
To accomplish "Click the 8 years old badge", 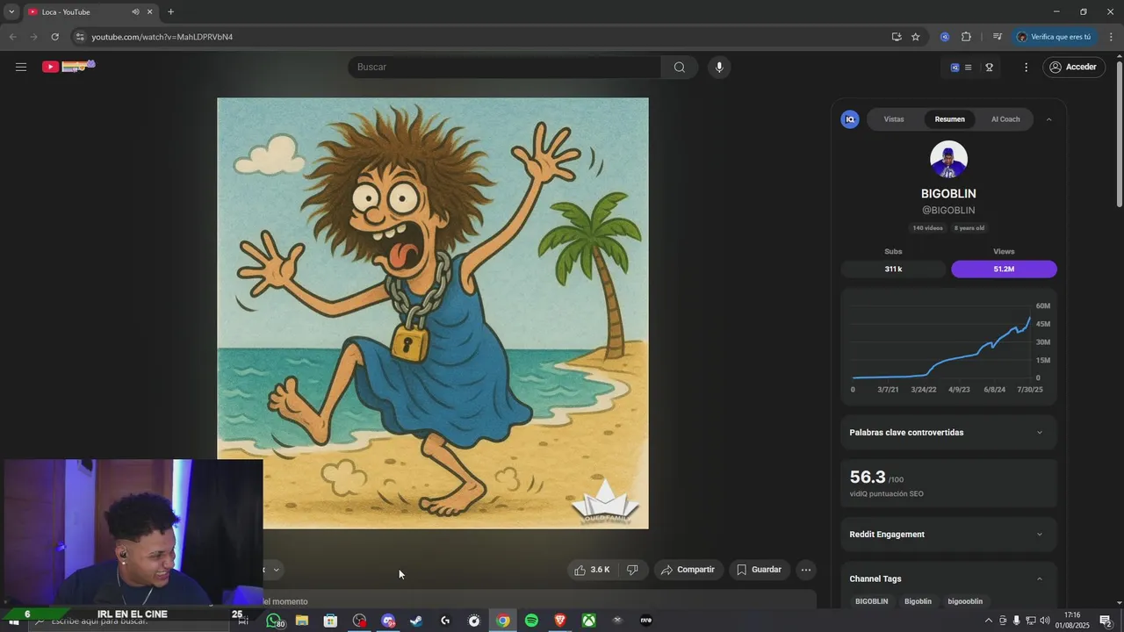I will click(x=969, y=228).
